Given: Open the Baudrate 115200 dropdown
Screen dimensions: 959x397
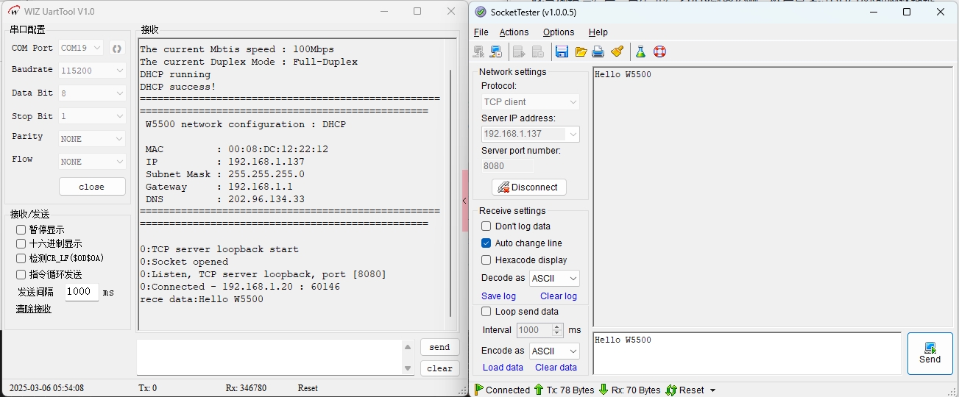Looking at the screenshot, I should pyautogui.click(x=92, y=71).
